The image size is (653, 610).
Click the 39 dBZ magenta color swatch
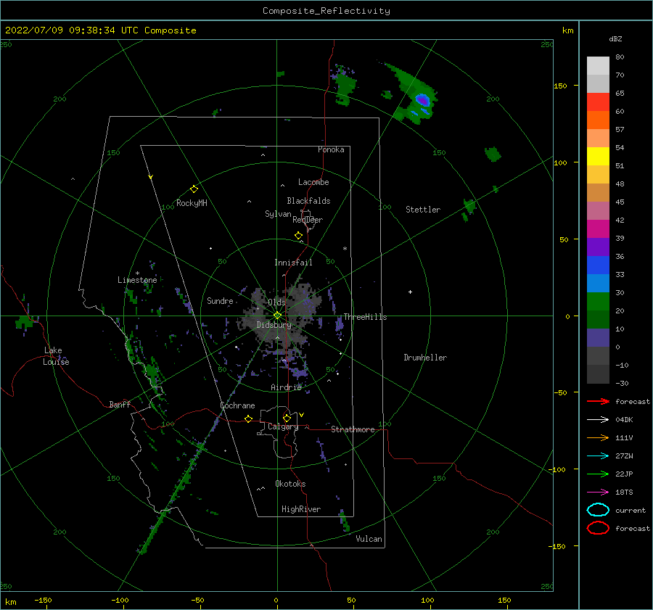pos(598,229)
